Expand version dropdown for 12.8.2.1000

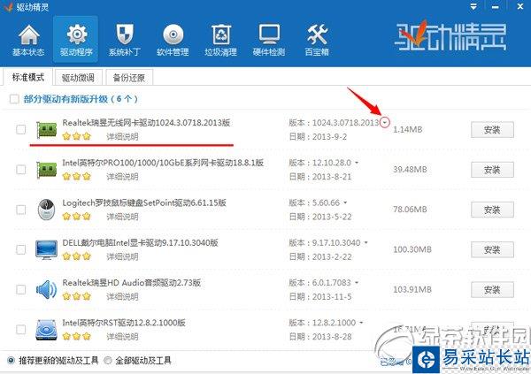point(361,323)
